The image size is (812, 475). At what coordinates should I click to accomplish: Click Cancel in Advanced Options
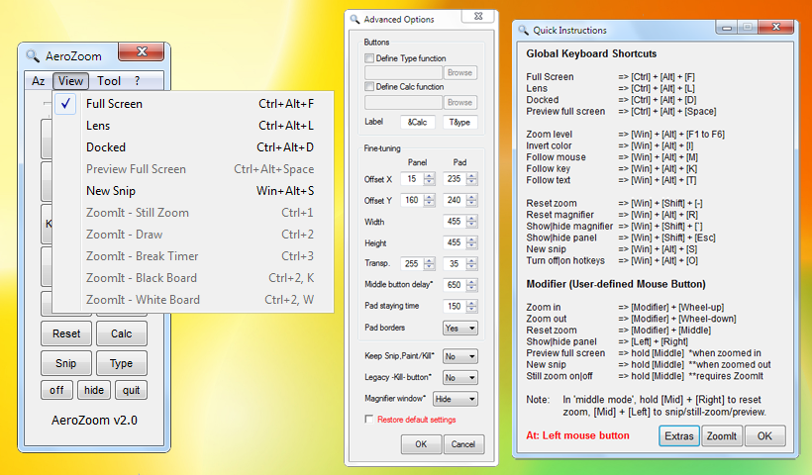[463, 444]
